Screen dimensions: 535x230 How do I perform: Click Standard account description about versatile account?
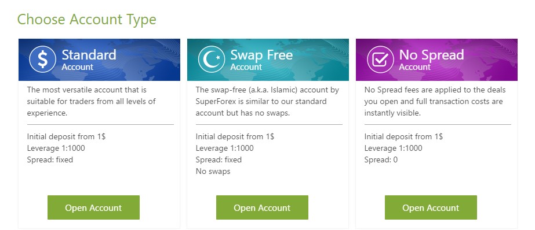pyautogui.click(x=91, y=101)
